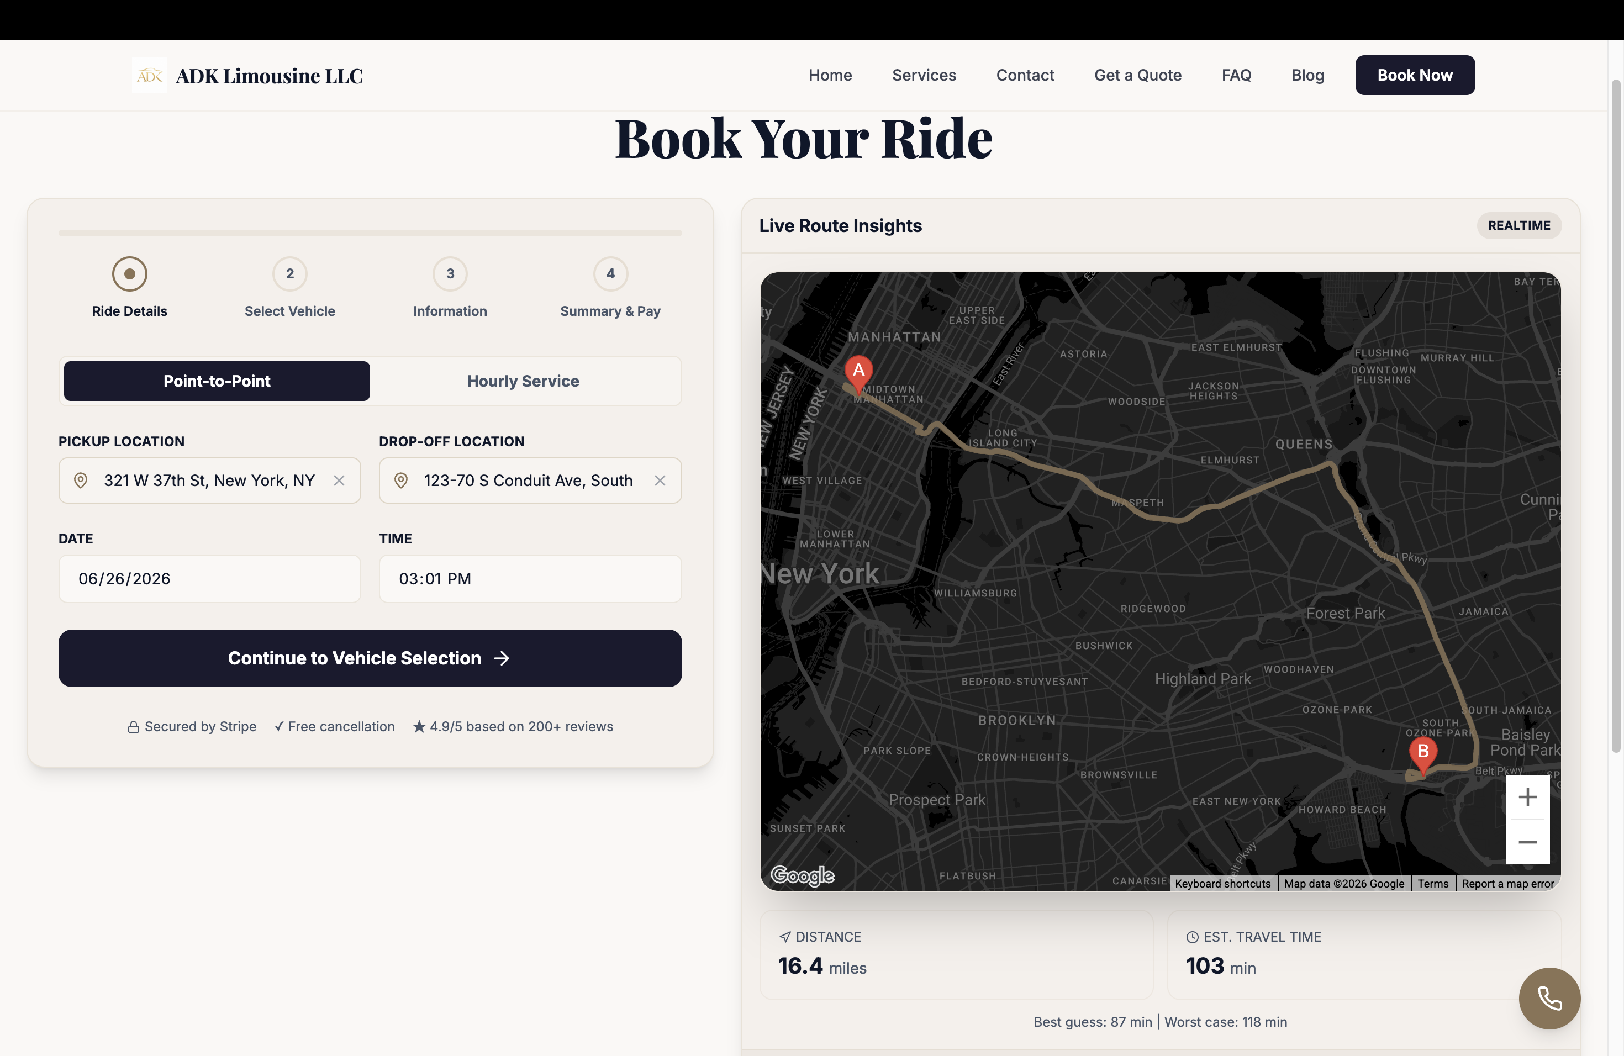
Task: Click map marker A in Midtown
Action: pyautogui.click(x=858, y=374)
